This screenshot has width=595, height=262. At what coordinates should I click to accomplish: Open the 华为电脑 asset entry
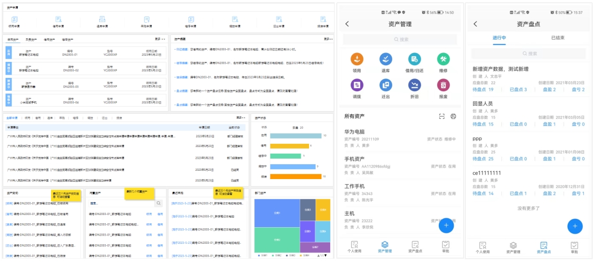click(400, 138)
